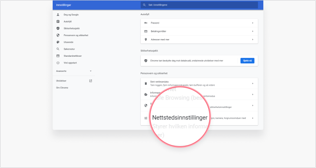The image size is (316, 168).
Task: Click the power icon beside Ved oppstart
Action: (x=58, y=63)
